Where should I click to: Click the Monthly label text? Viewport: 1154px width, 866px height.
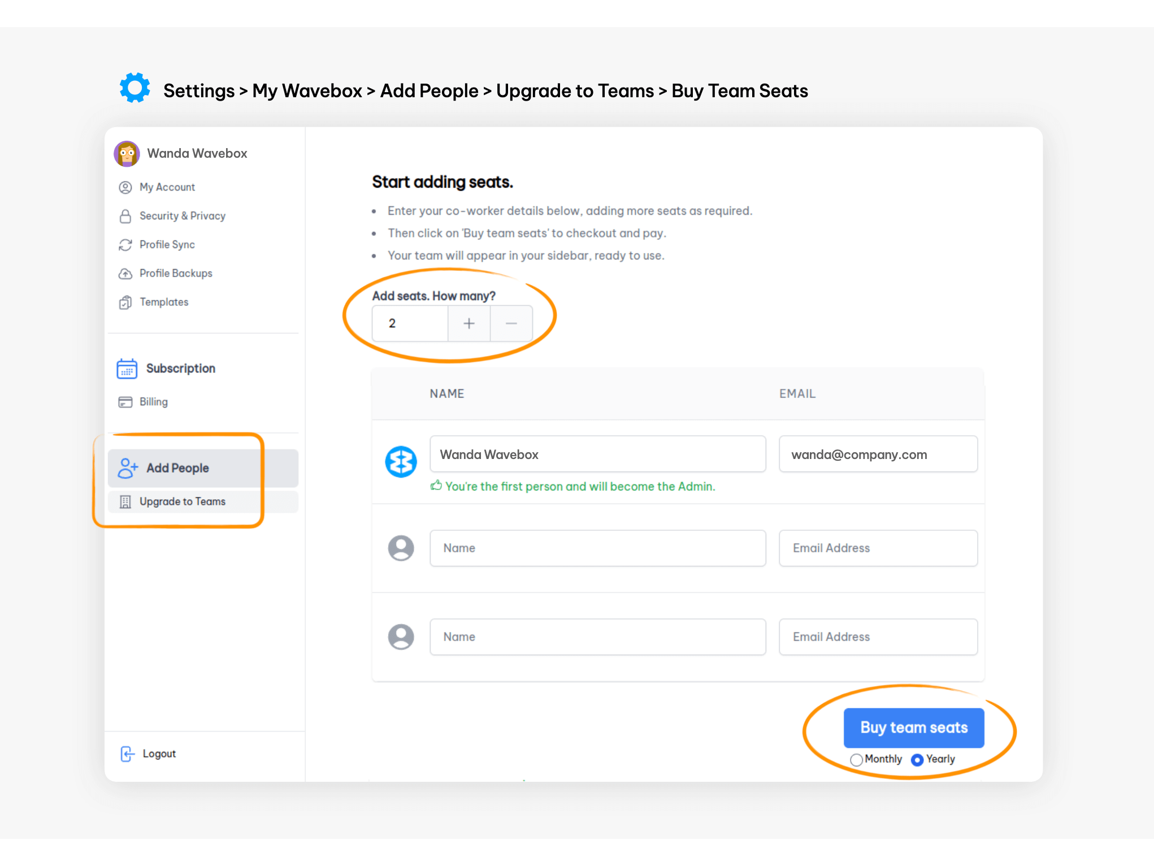click(x=883, y=759)
